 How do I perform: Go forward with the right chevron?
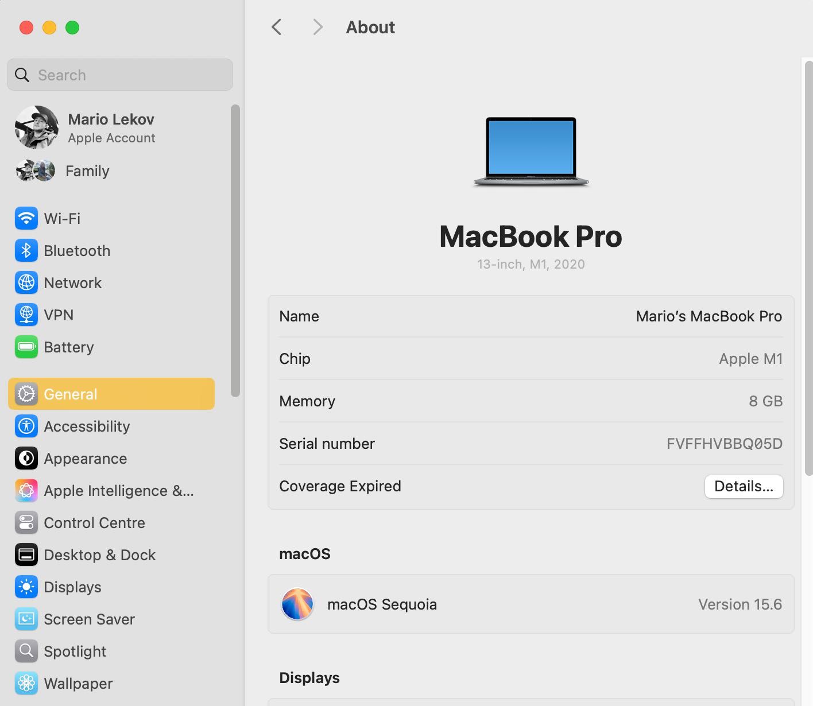tap(318, 27)
